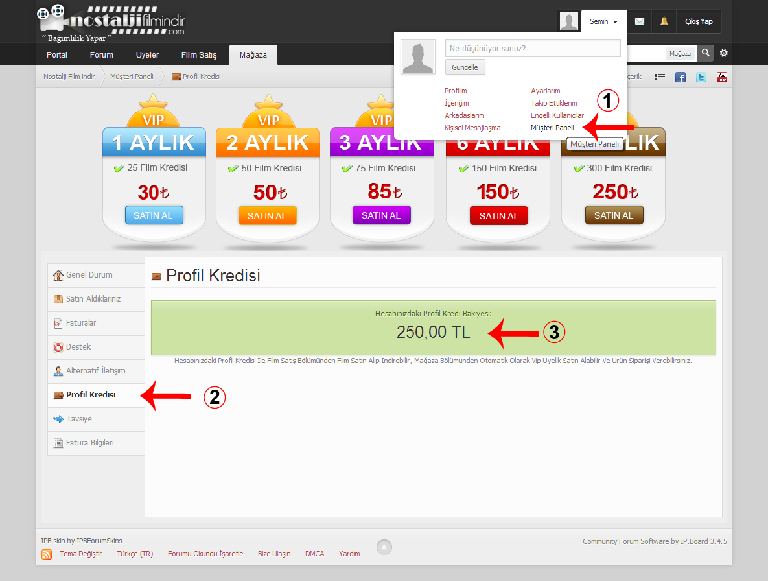
Task: Click the Fatura Bilgileri icon
Action: [58, 444]
